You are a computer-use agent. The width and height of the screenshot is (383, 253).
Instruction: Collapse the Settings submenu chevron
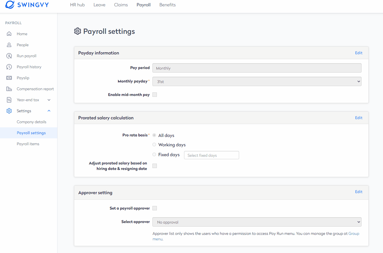pos(49,111)
